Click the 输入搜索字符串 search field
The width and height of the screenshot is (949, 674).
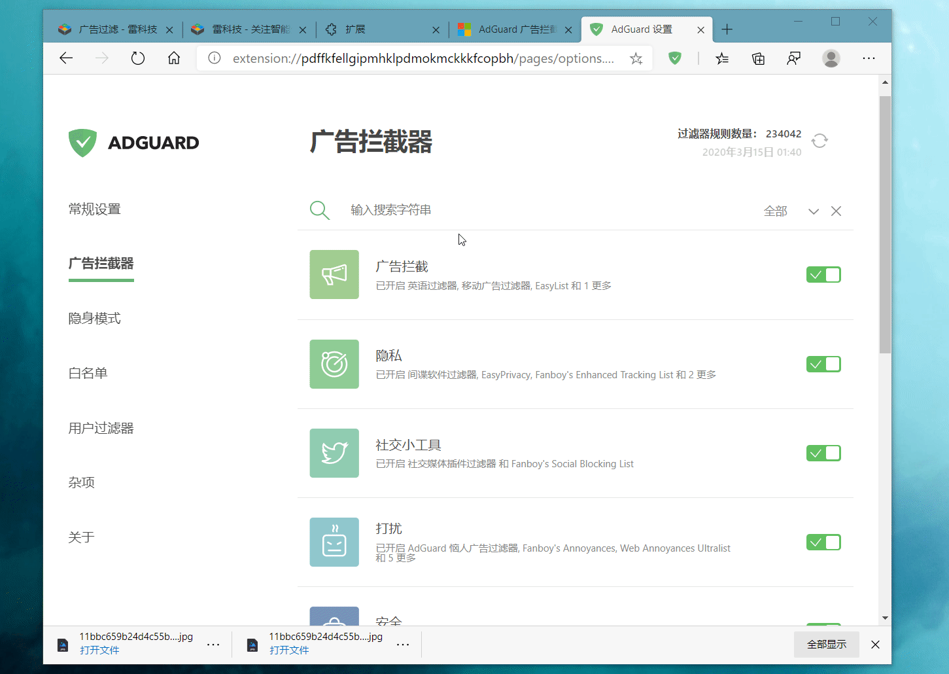(523, 210)
